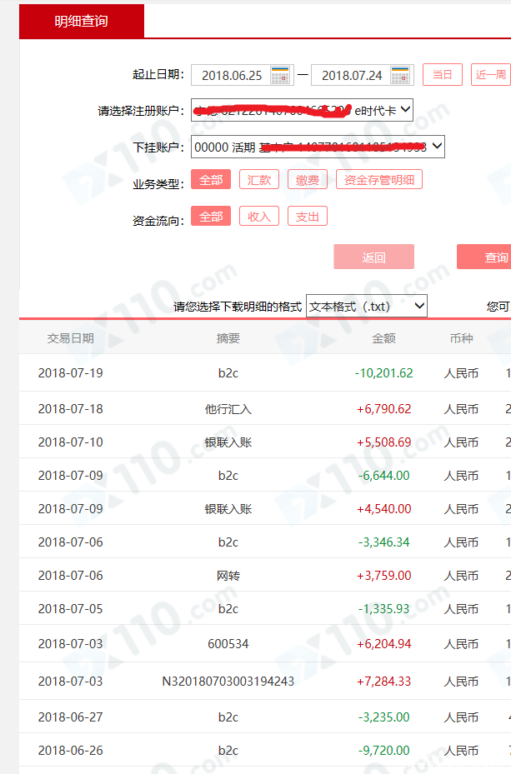511x774 pixels.
Task: Click the amount +5,508.69
Action: pos(383,442)
